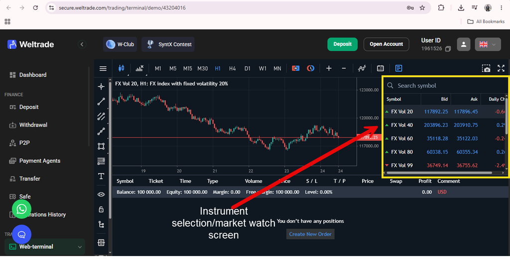This screenshot has height=266, width=510.
Task: Click the Bid column header
Action: point(436,99)
